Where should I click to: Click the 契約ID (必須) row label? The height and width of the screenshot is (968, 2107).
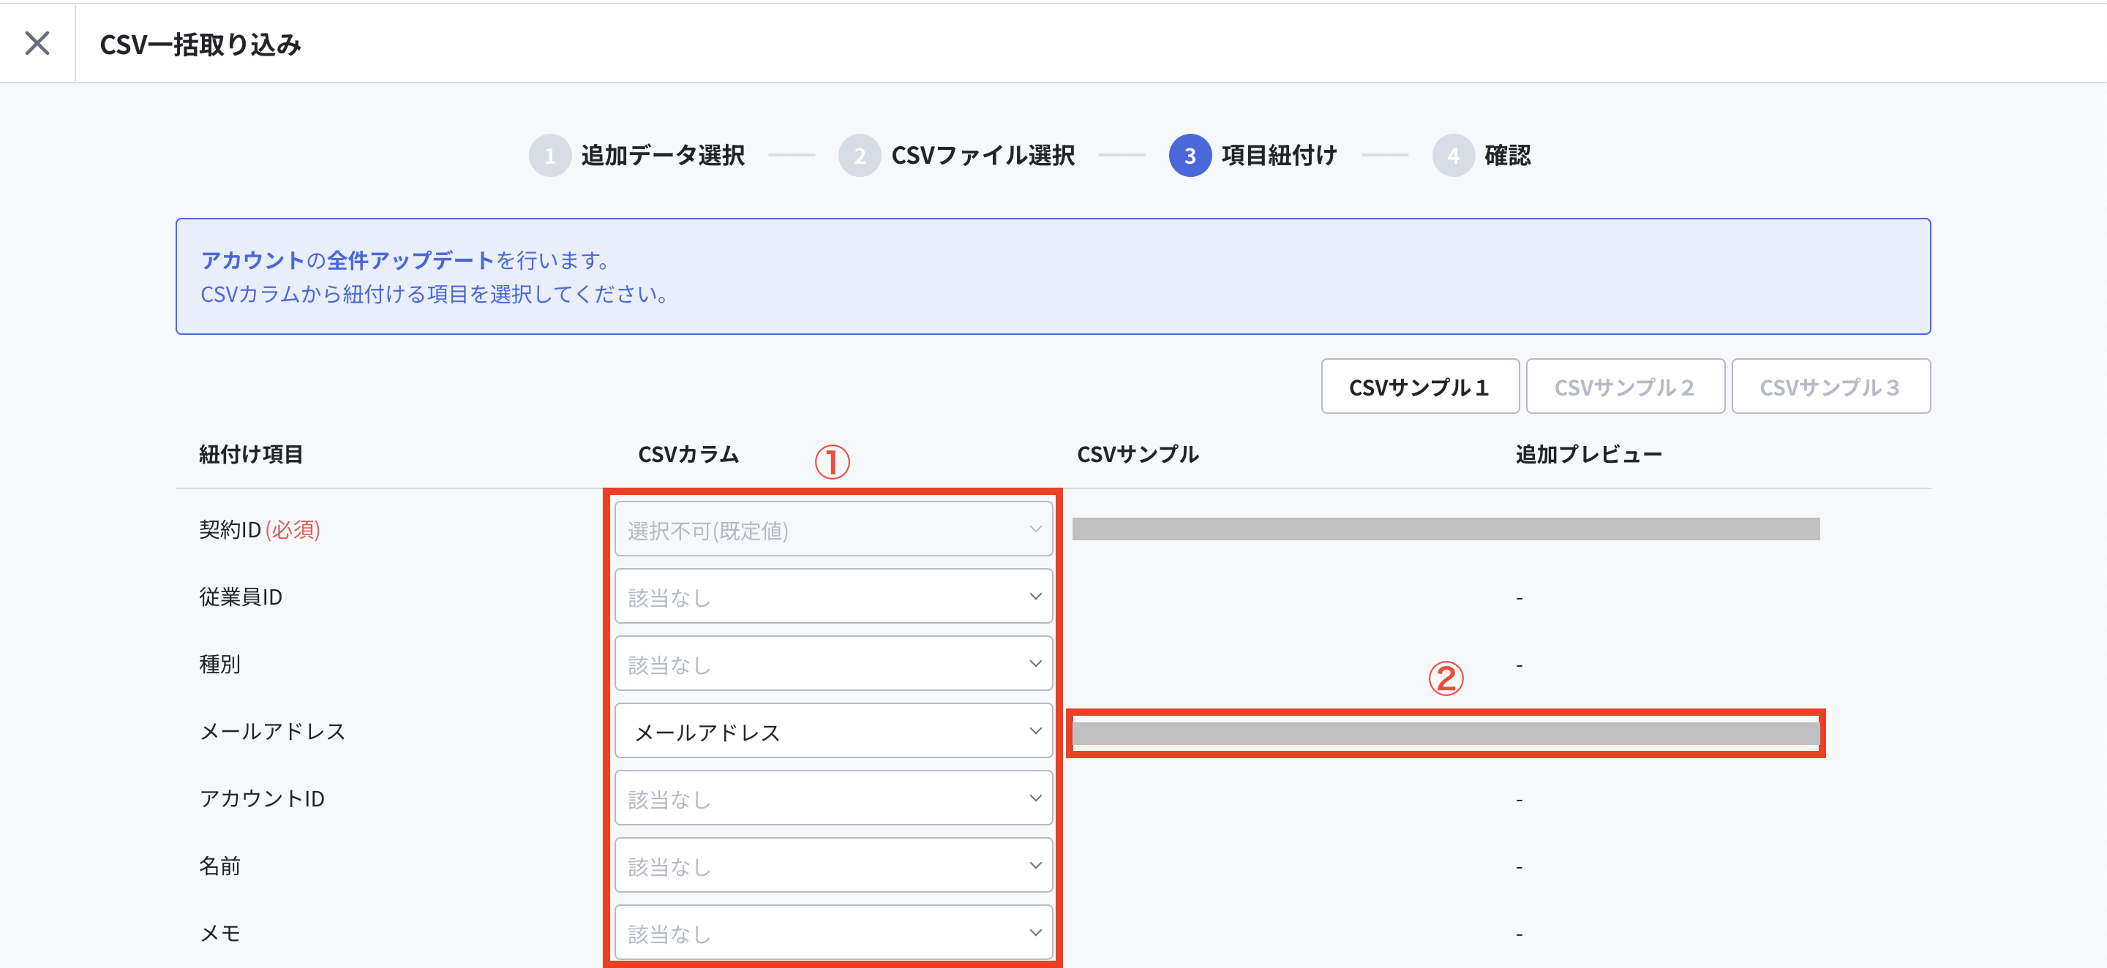(259, 530)
